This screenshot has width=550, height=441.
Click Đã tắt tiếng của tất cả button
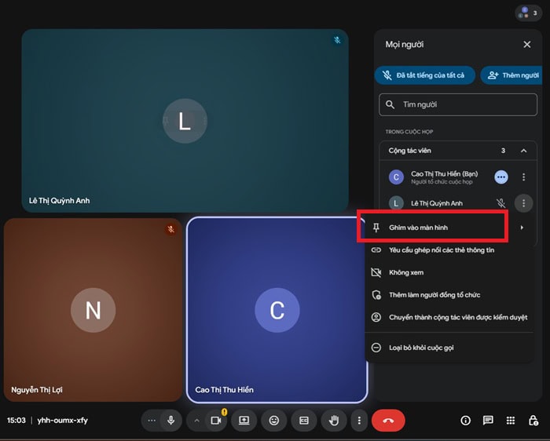(425, 75)
